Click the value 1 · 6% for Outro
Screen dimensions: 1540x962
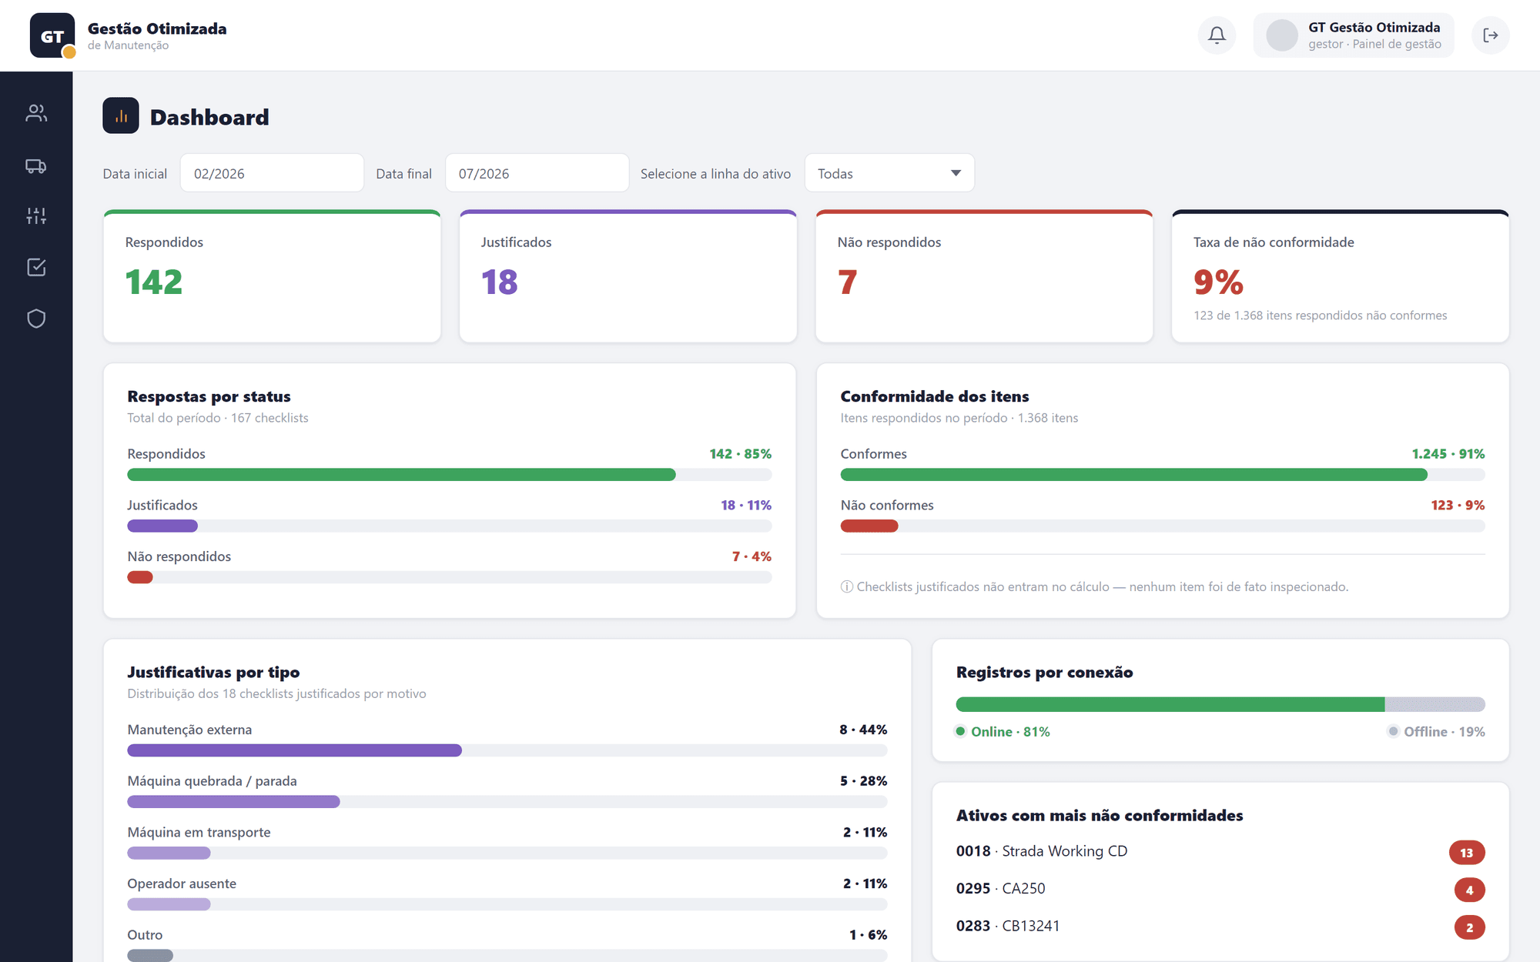tap(868, 935)
